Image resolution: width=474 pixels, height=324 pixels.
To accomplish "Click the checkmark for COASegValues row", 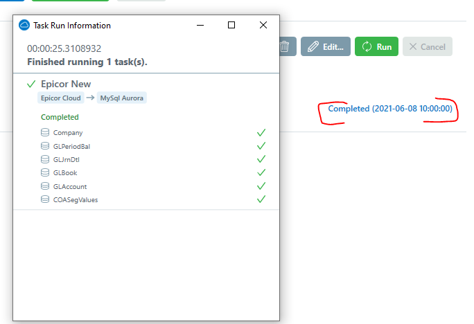I will click(261, 199).
